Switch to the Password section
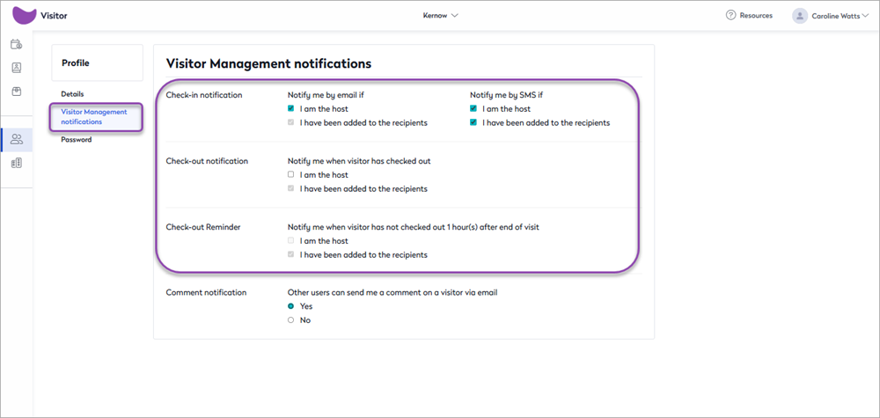 click(77, 140)
